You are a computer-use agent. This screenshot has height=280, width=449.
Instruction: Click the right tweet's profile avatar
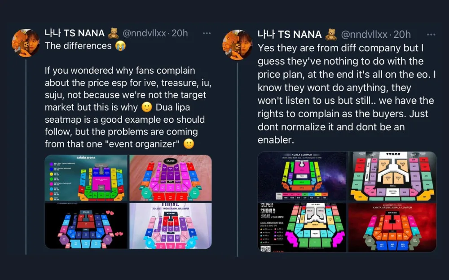[238, 44]
